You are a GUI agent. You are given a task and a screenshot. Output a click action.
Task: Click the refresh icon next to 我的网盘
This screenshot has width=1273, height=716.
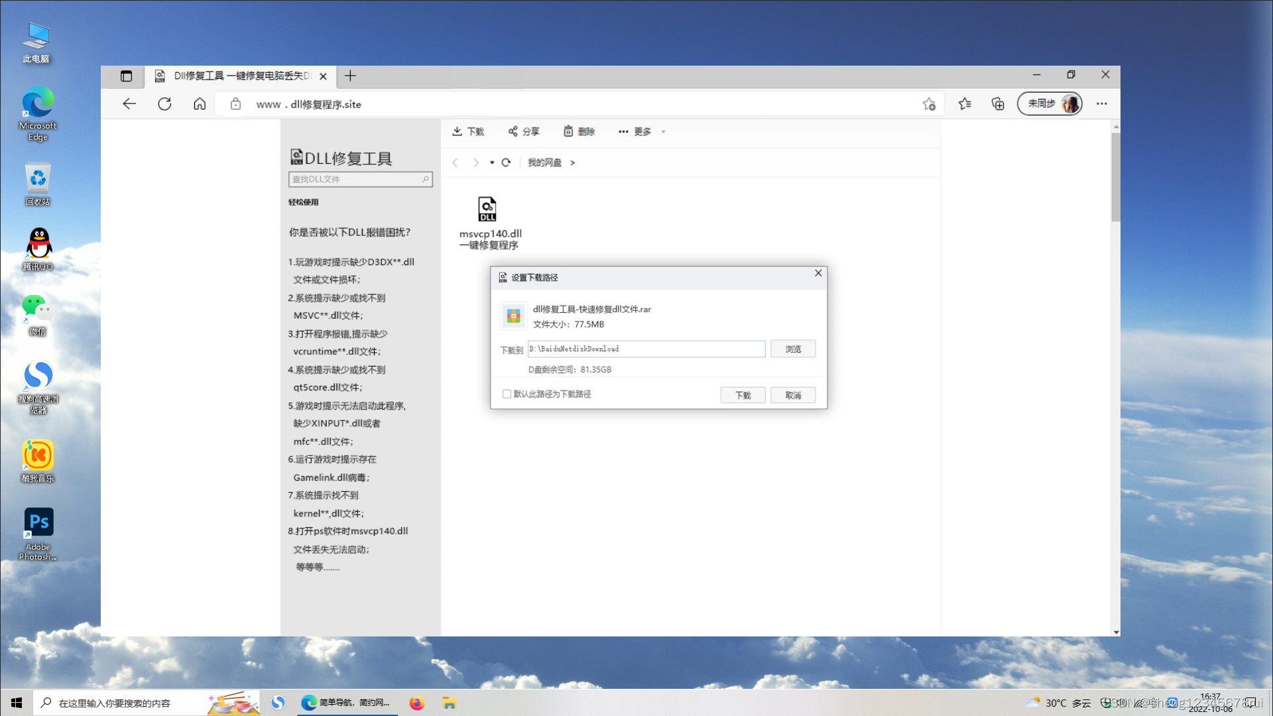506,162
